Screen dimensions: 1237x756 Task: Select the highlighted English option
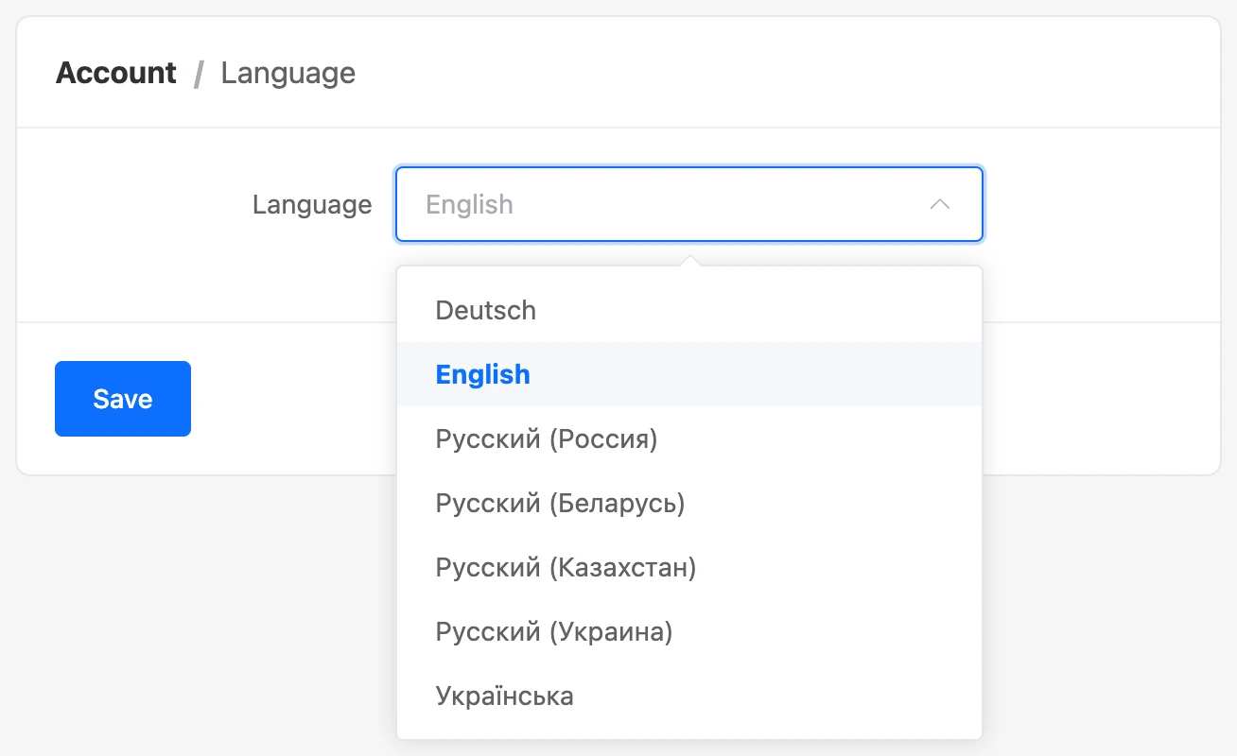coord(689,374)
